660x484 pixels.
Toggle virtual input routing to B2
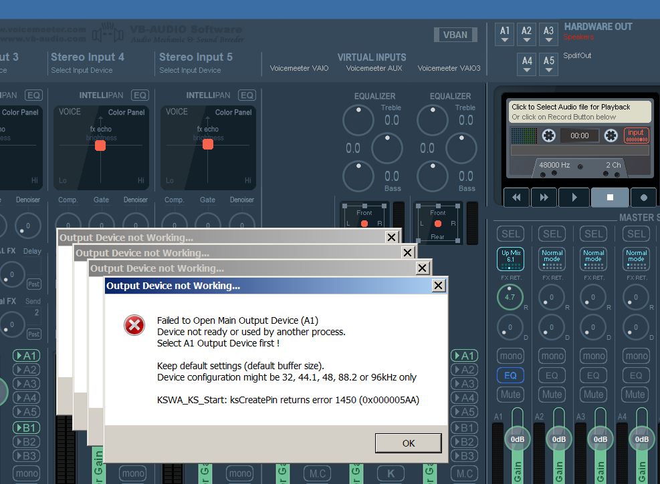click(x=464, y=441)
